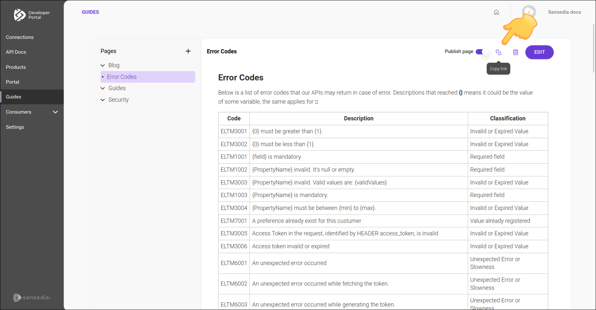Expand the Blog pages group
596x310 pixels.
[x=103, y=65]
